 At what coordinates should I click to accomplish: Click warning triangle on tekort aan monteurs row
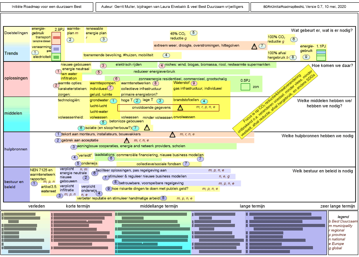tap(172, 135)
